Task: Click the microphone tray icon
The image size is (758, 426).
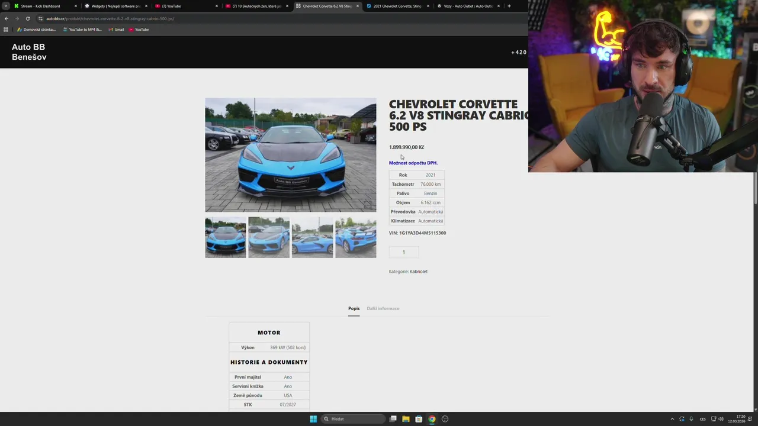Action: (x=691, y=419)
